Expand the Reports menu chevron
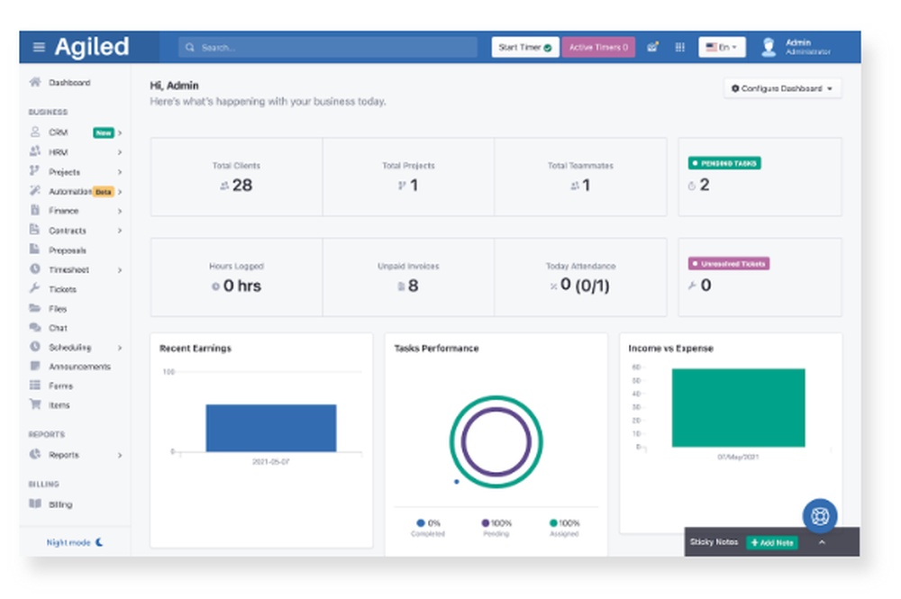This screenshot has height=599, width=901. 120,455
